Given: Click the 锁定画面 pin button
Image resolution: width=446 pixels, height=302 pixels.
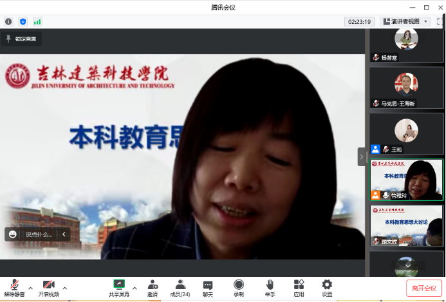Looking at the screenshot, I should 21,39.
